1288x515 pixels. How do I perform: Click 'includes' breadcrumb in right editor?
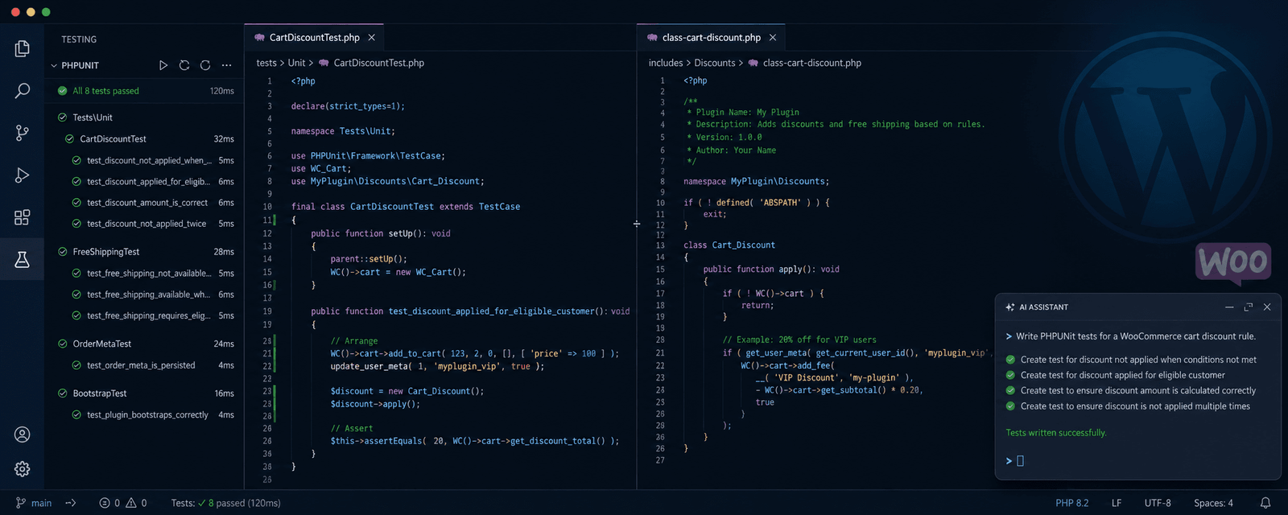pos(666,63)
